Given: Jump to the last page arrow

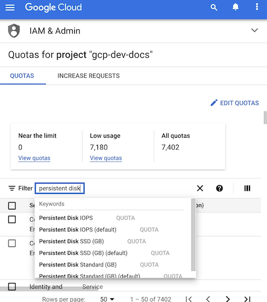Looking at the screenshot, I should (247, 299).
